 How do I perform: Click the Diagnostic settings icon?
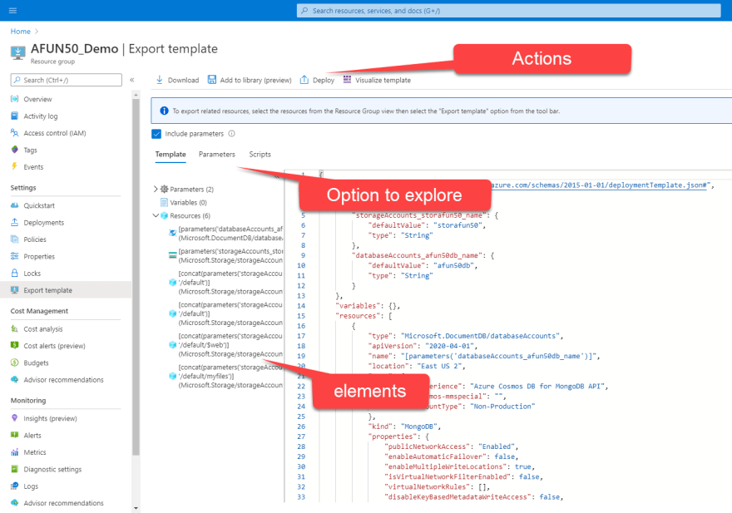(14, 469)
